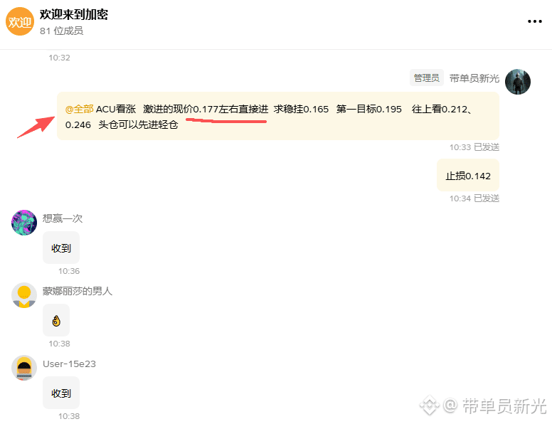This screenshot has height=424, width=552.
Task: Click the username 想赢一次
Action: pos(63,218)
